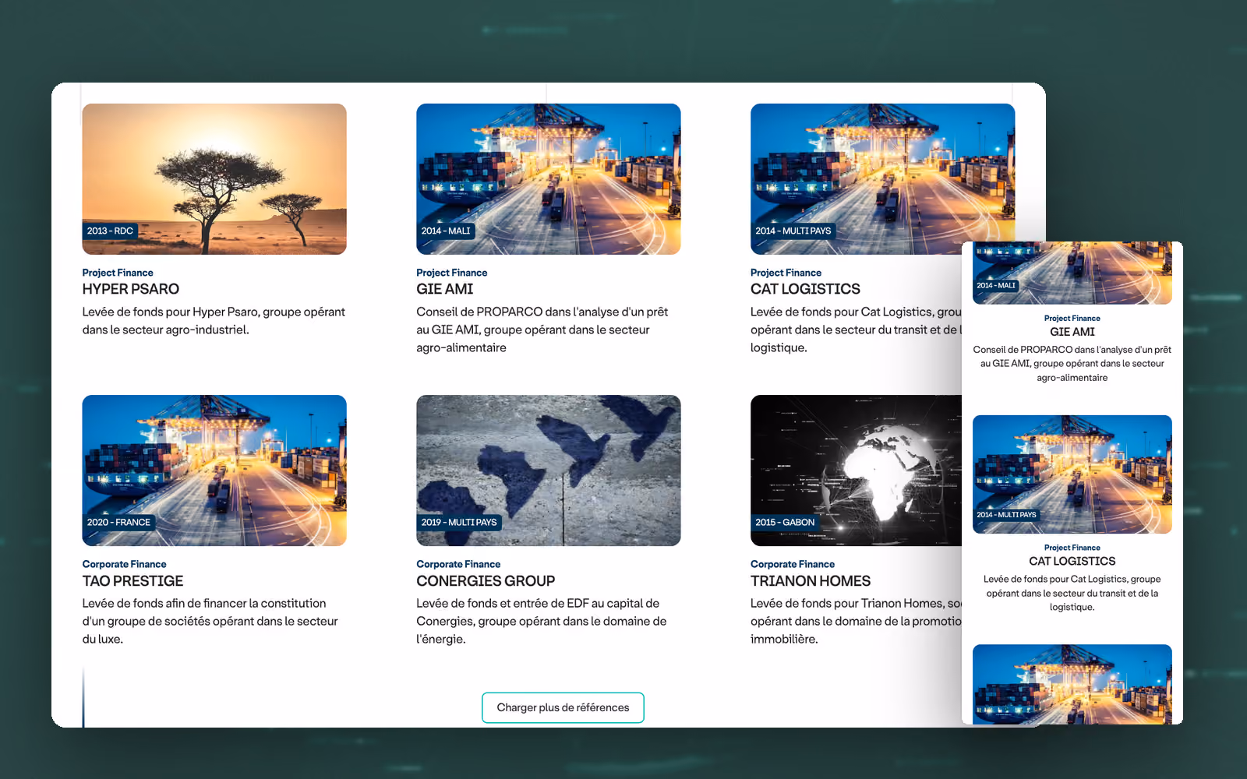1247x779 pixels.
Task: Open the Tao Prestige port thumbnail
Action: (214, 471)
